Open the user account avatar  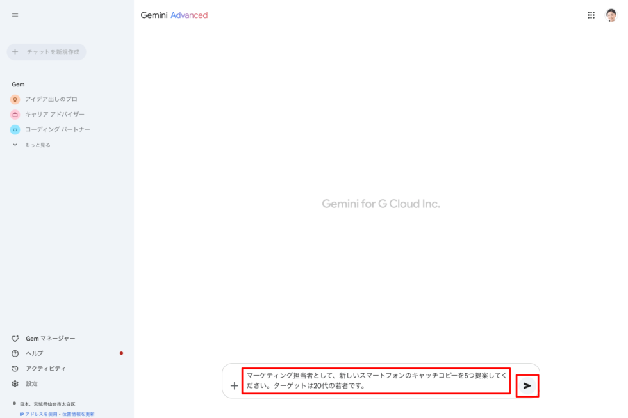(611, 15)
